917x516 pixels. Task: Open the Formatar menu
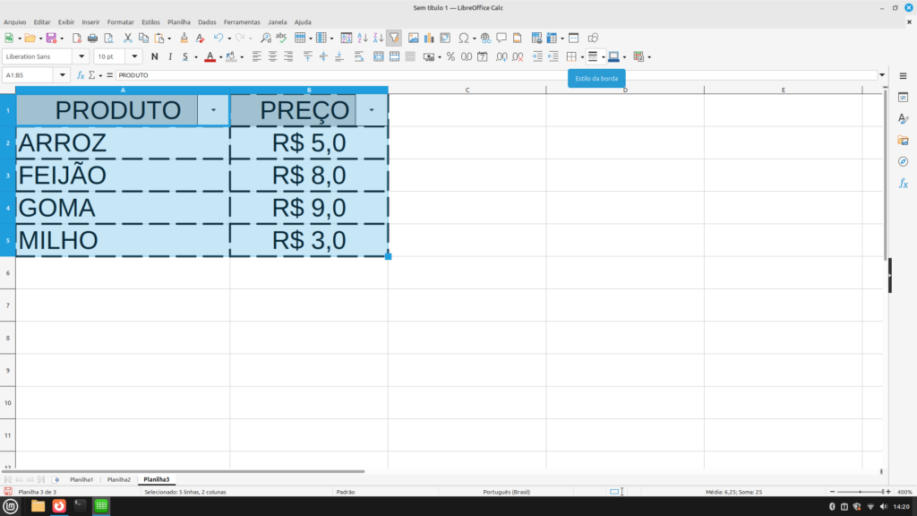(120, 21)
